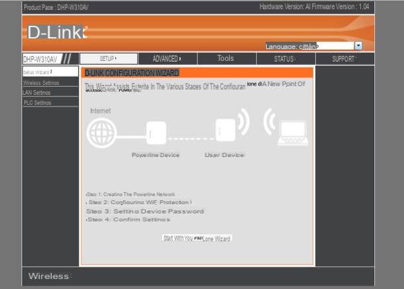Click the Internet label above the globe

(101, 111)
